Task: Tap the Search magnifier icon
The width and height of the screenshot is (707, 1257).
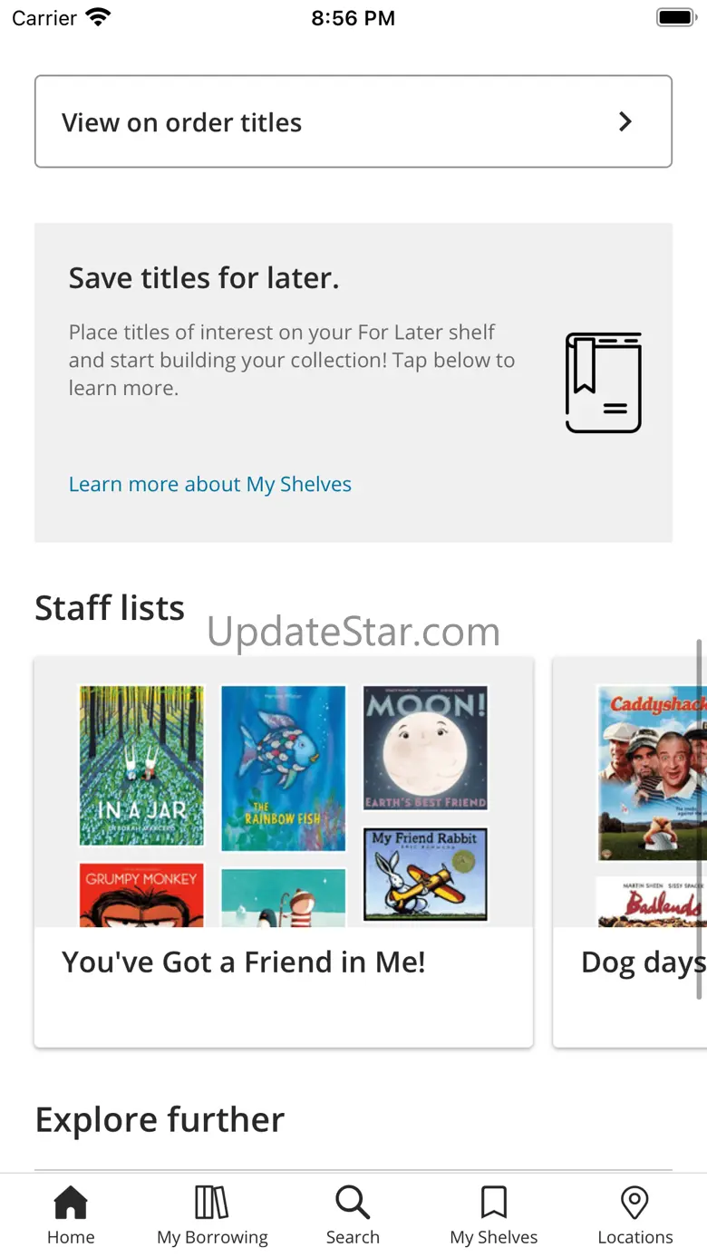Action: 353,1204
